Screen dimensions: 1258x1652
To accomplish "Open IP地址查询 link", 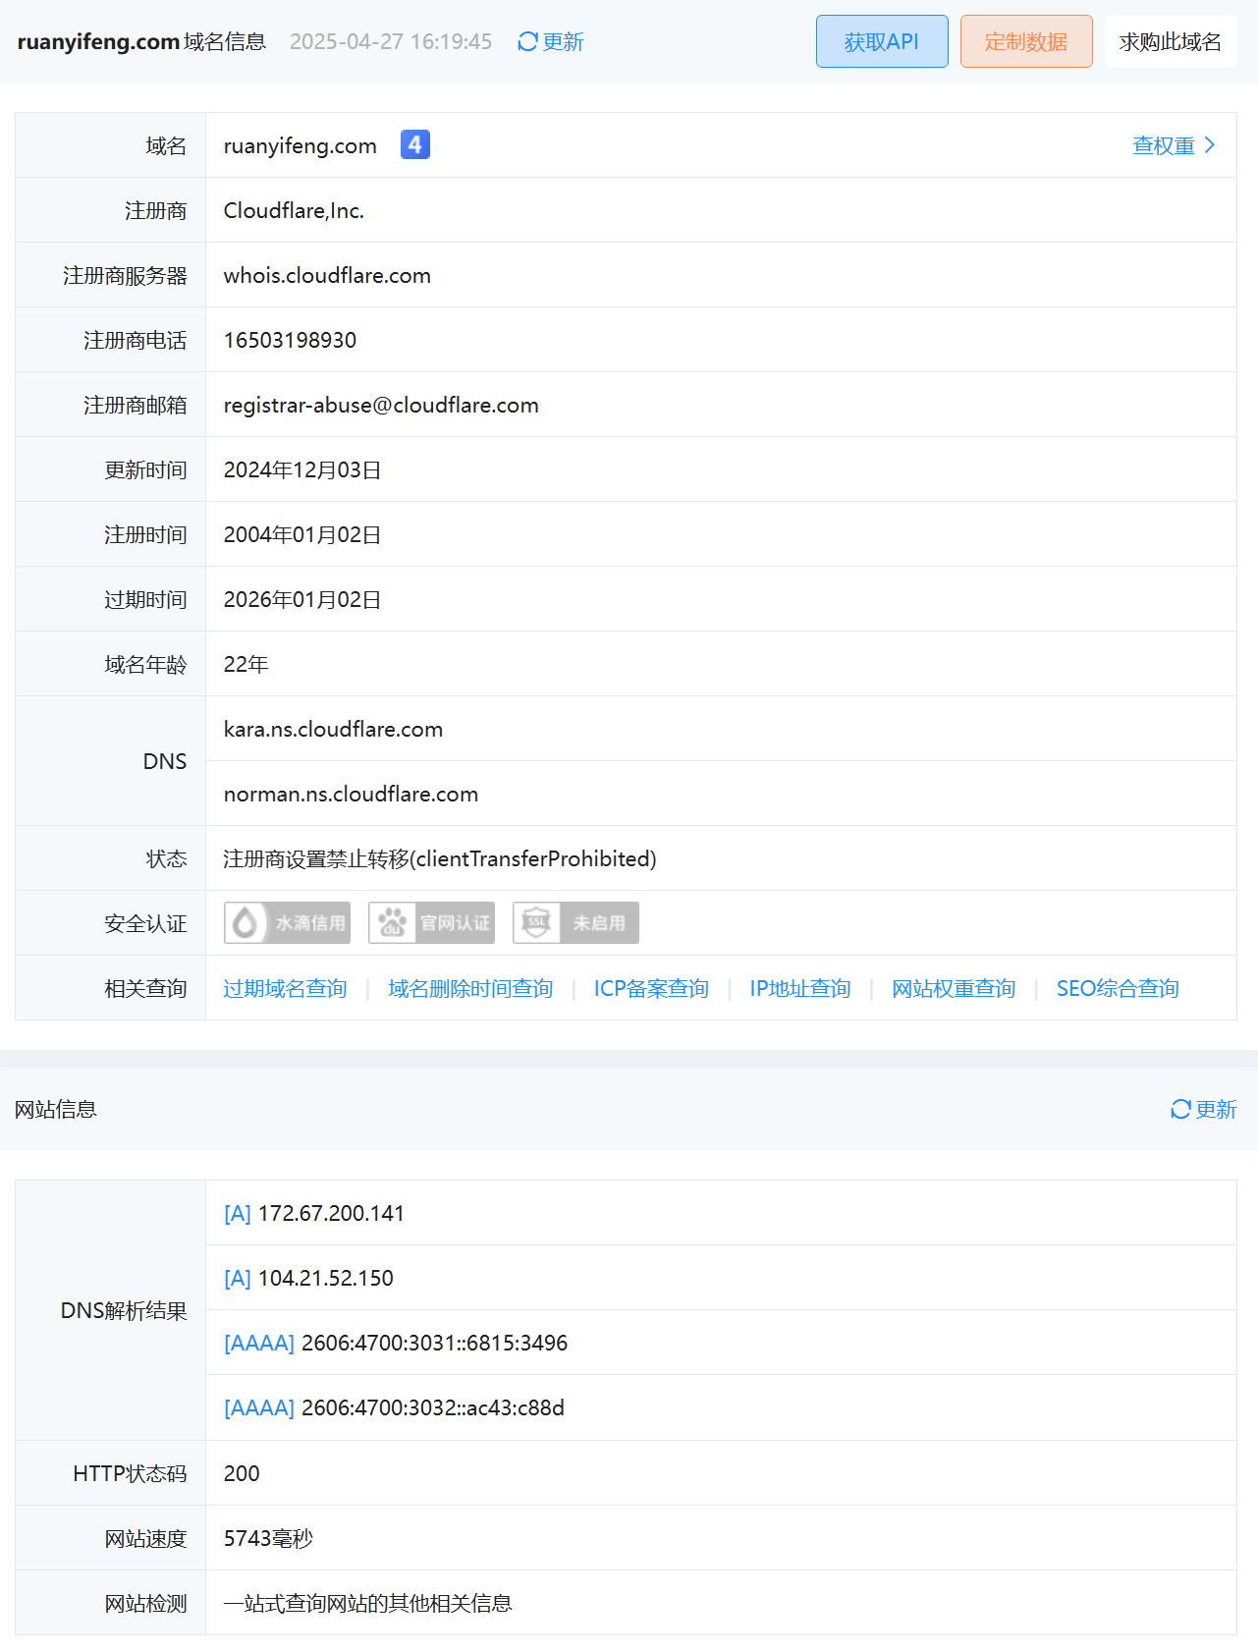I will (x=800, y=988).
